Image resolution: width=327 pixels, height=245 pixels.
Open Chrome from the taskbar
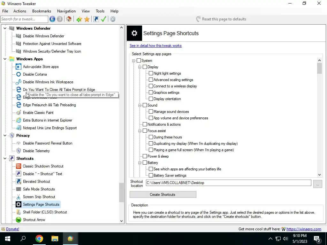39,239
